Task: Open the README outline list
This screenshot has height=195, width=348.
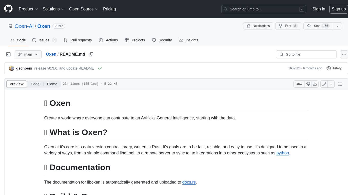Action: click(340, 84)
